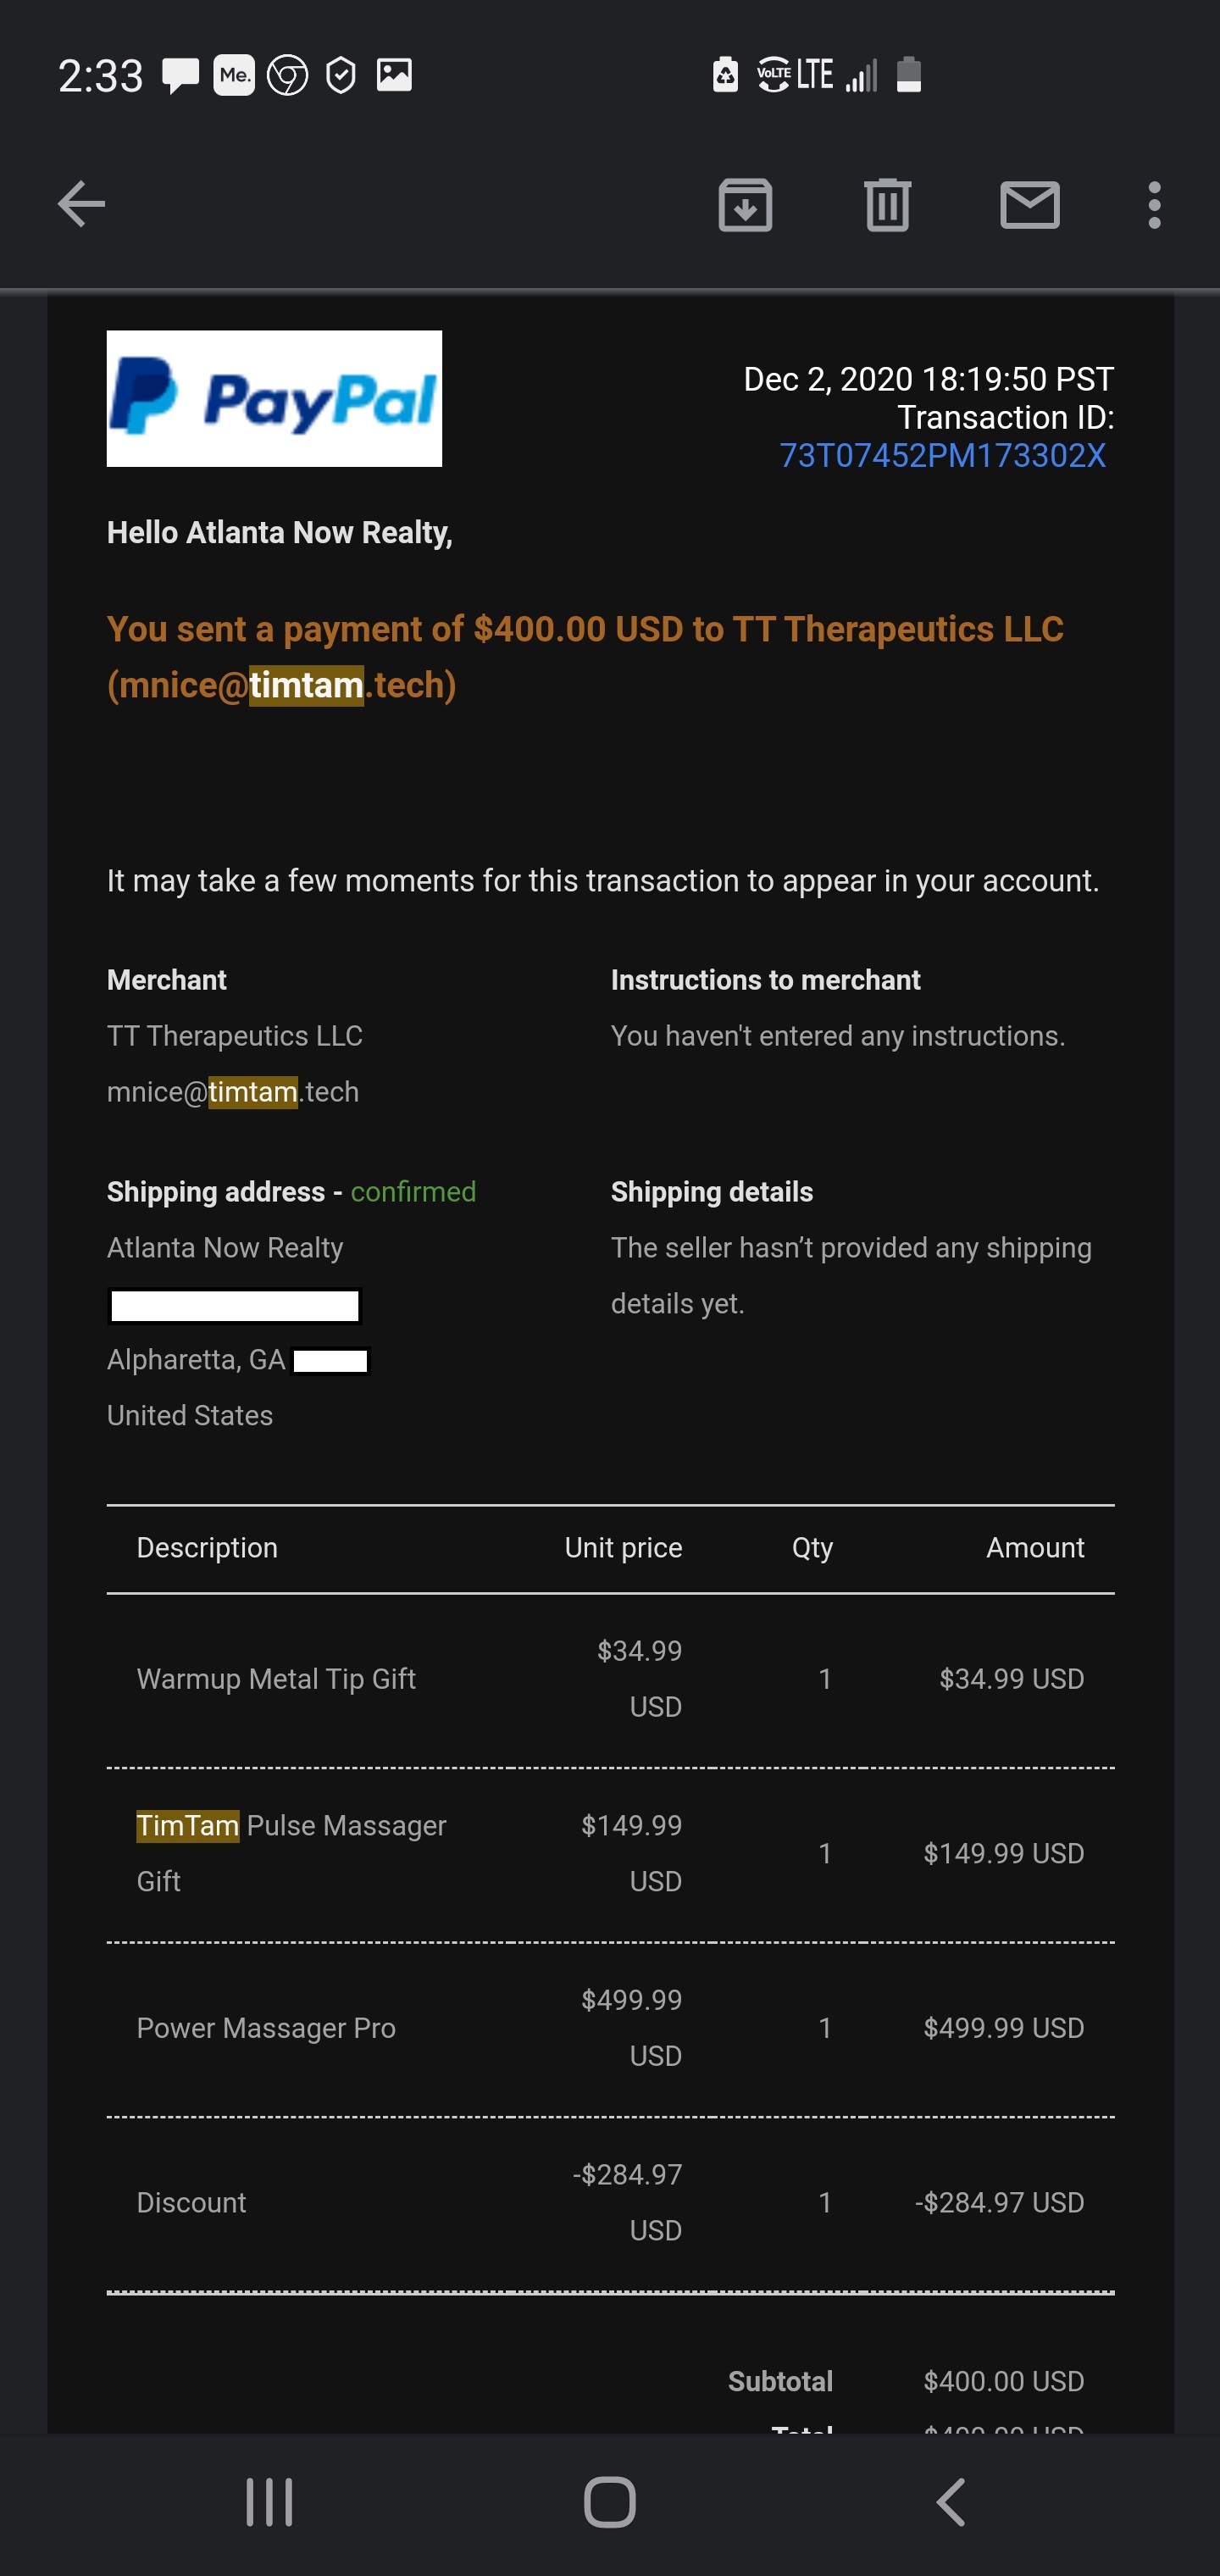
Task: Tap the battery icon in status bar
Action: [908, 75]
